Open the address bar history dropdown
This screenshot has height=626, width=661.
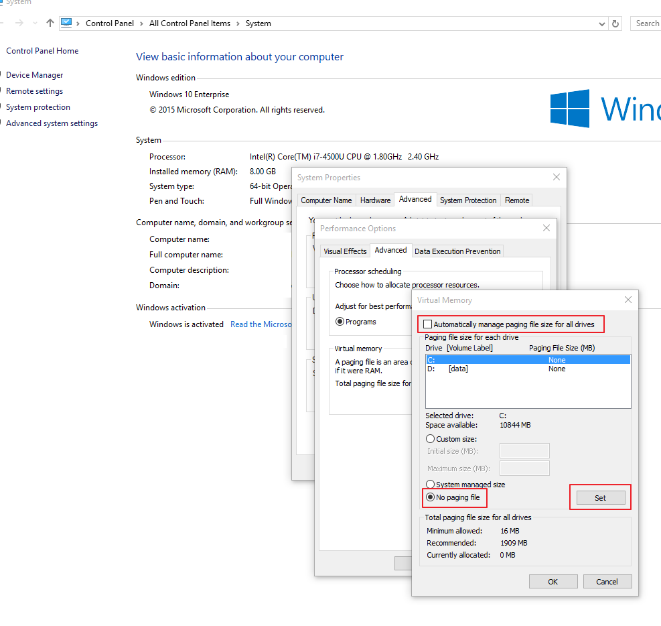coord(601,23)
